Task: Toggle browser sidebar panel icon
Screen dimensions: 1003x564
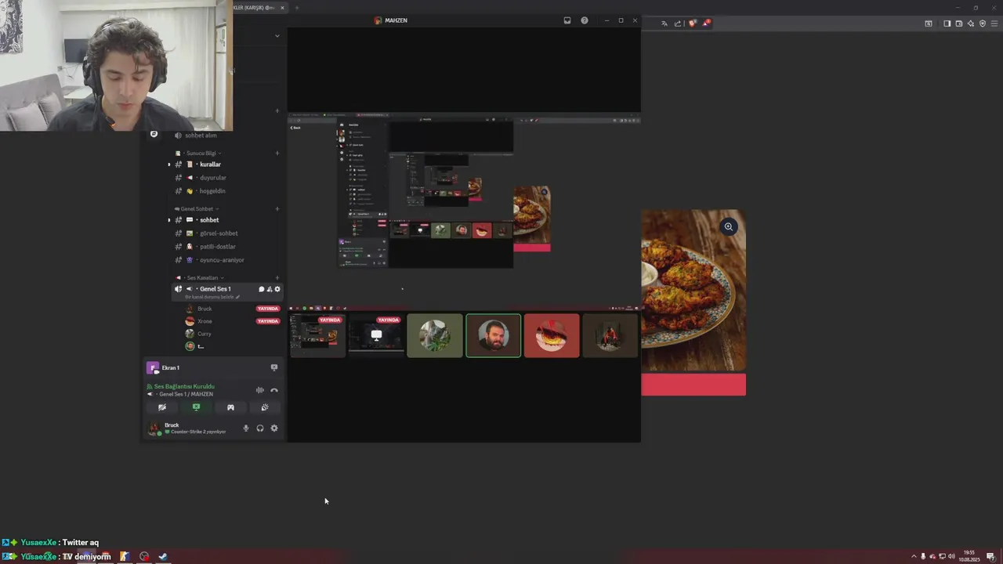Action: (947, 23)
